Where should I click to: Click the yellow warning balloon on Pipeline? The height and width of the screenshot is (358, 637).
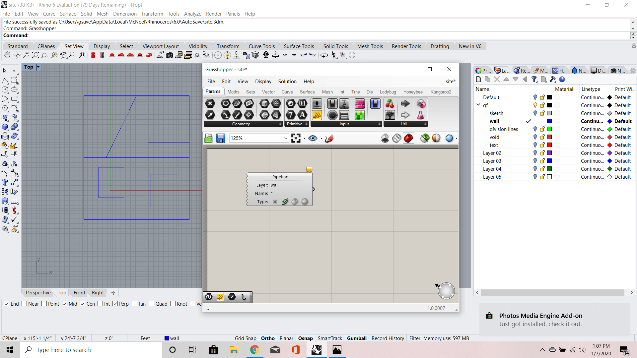(309, 169)
